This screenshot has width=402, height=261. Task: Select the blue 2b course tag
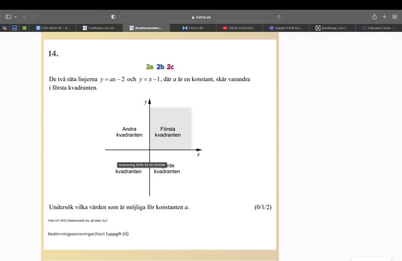click(x=160, y=67)
